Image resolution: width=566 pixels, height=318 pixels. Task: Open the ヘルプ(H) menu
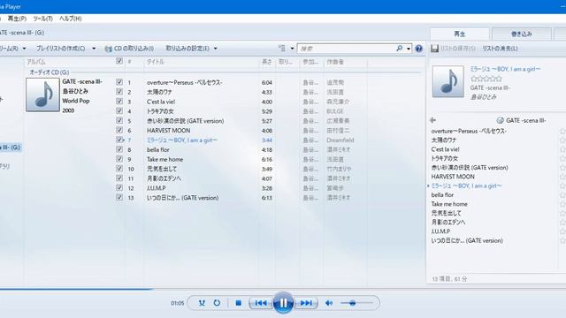[x=71, y=19]
